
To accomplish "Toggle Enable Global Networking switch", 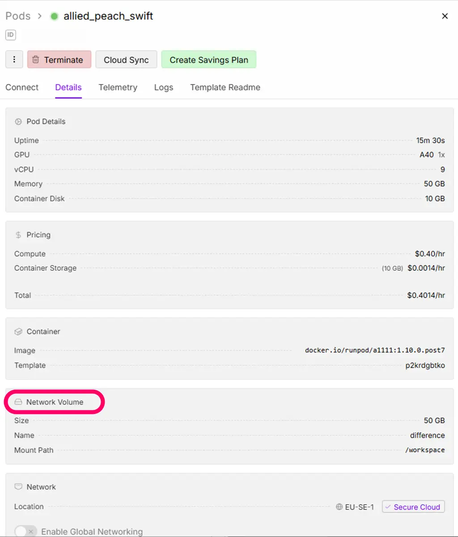I will click(25, 531).
